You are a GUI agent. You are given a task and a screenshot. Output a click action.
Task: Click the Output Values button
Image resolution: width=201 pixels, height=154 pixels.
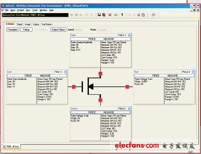tap(58, 30)
